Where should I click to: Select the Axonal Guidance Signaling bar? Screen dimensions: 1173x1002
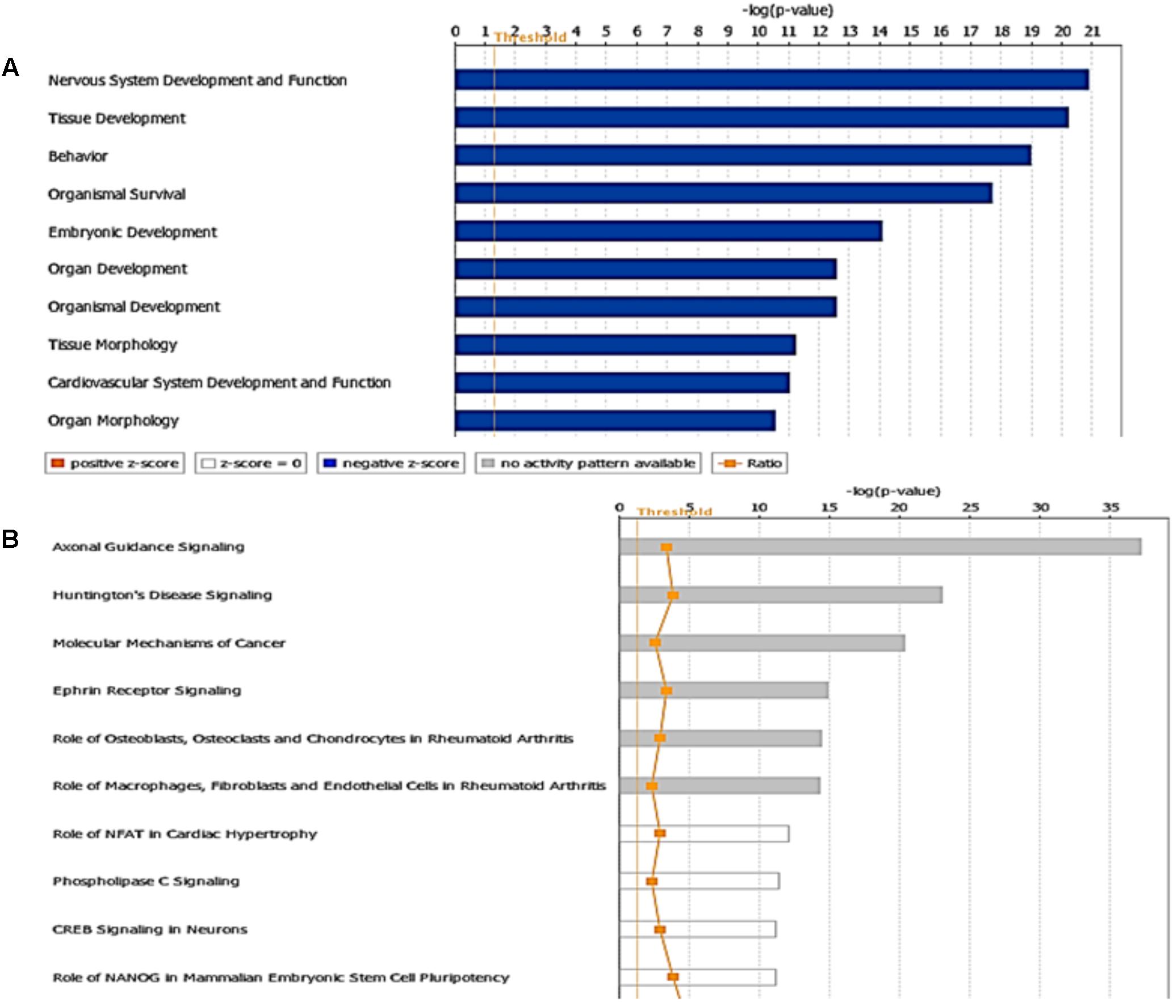[x=881, y=547]
